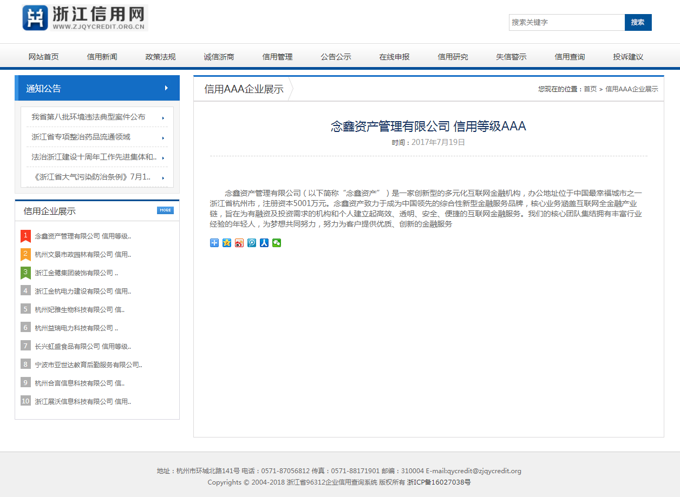Click the orange rank 2 badge

[25, 255]
